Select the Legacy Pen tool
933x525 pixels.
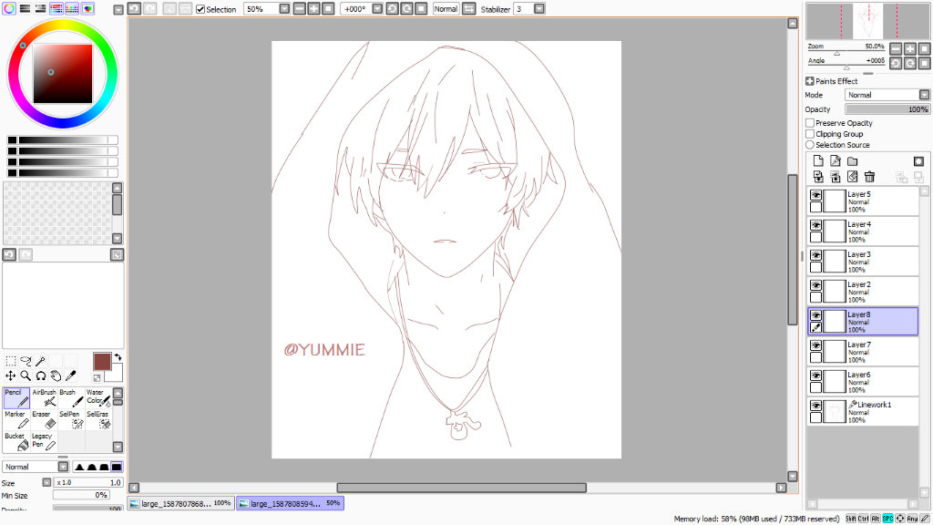(x=44, y=442)
